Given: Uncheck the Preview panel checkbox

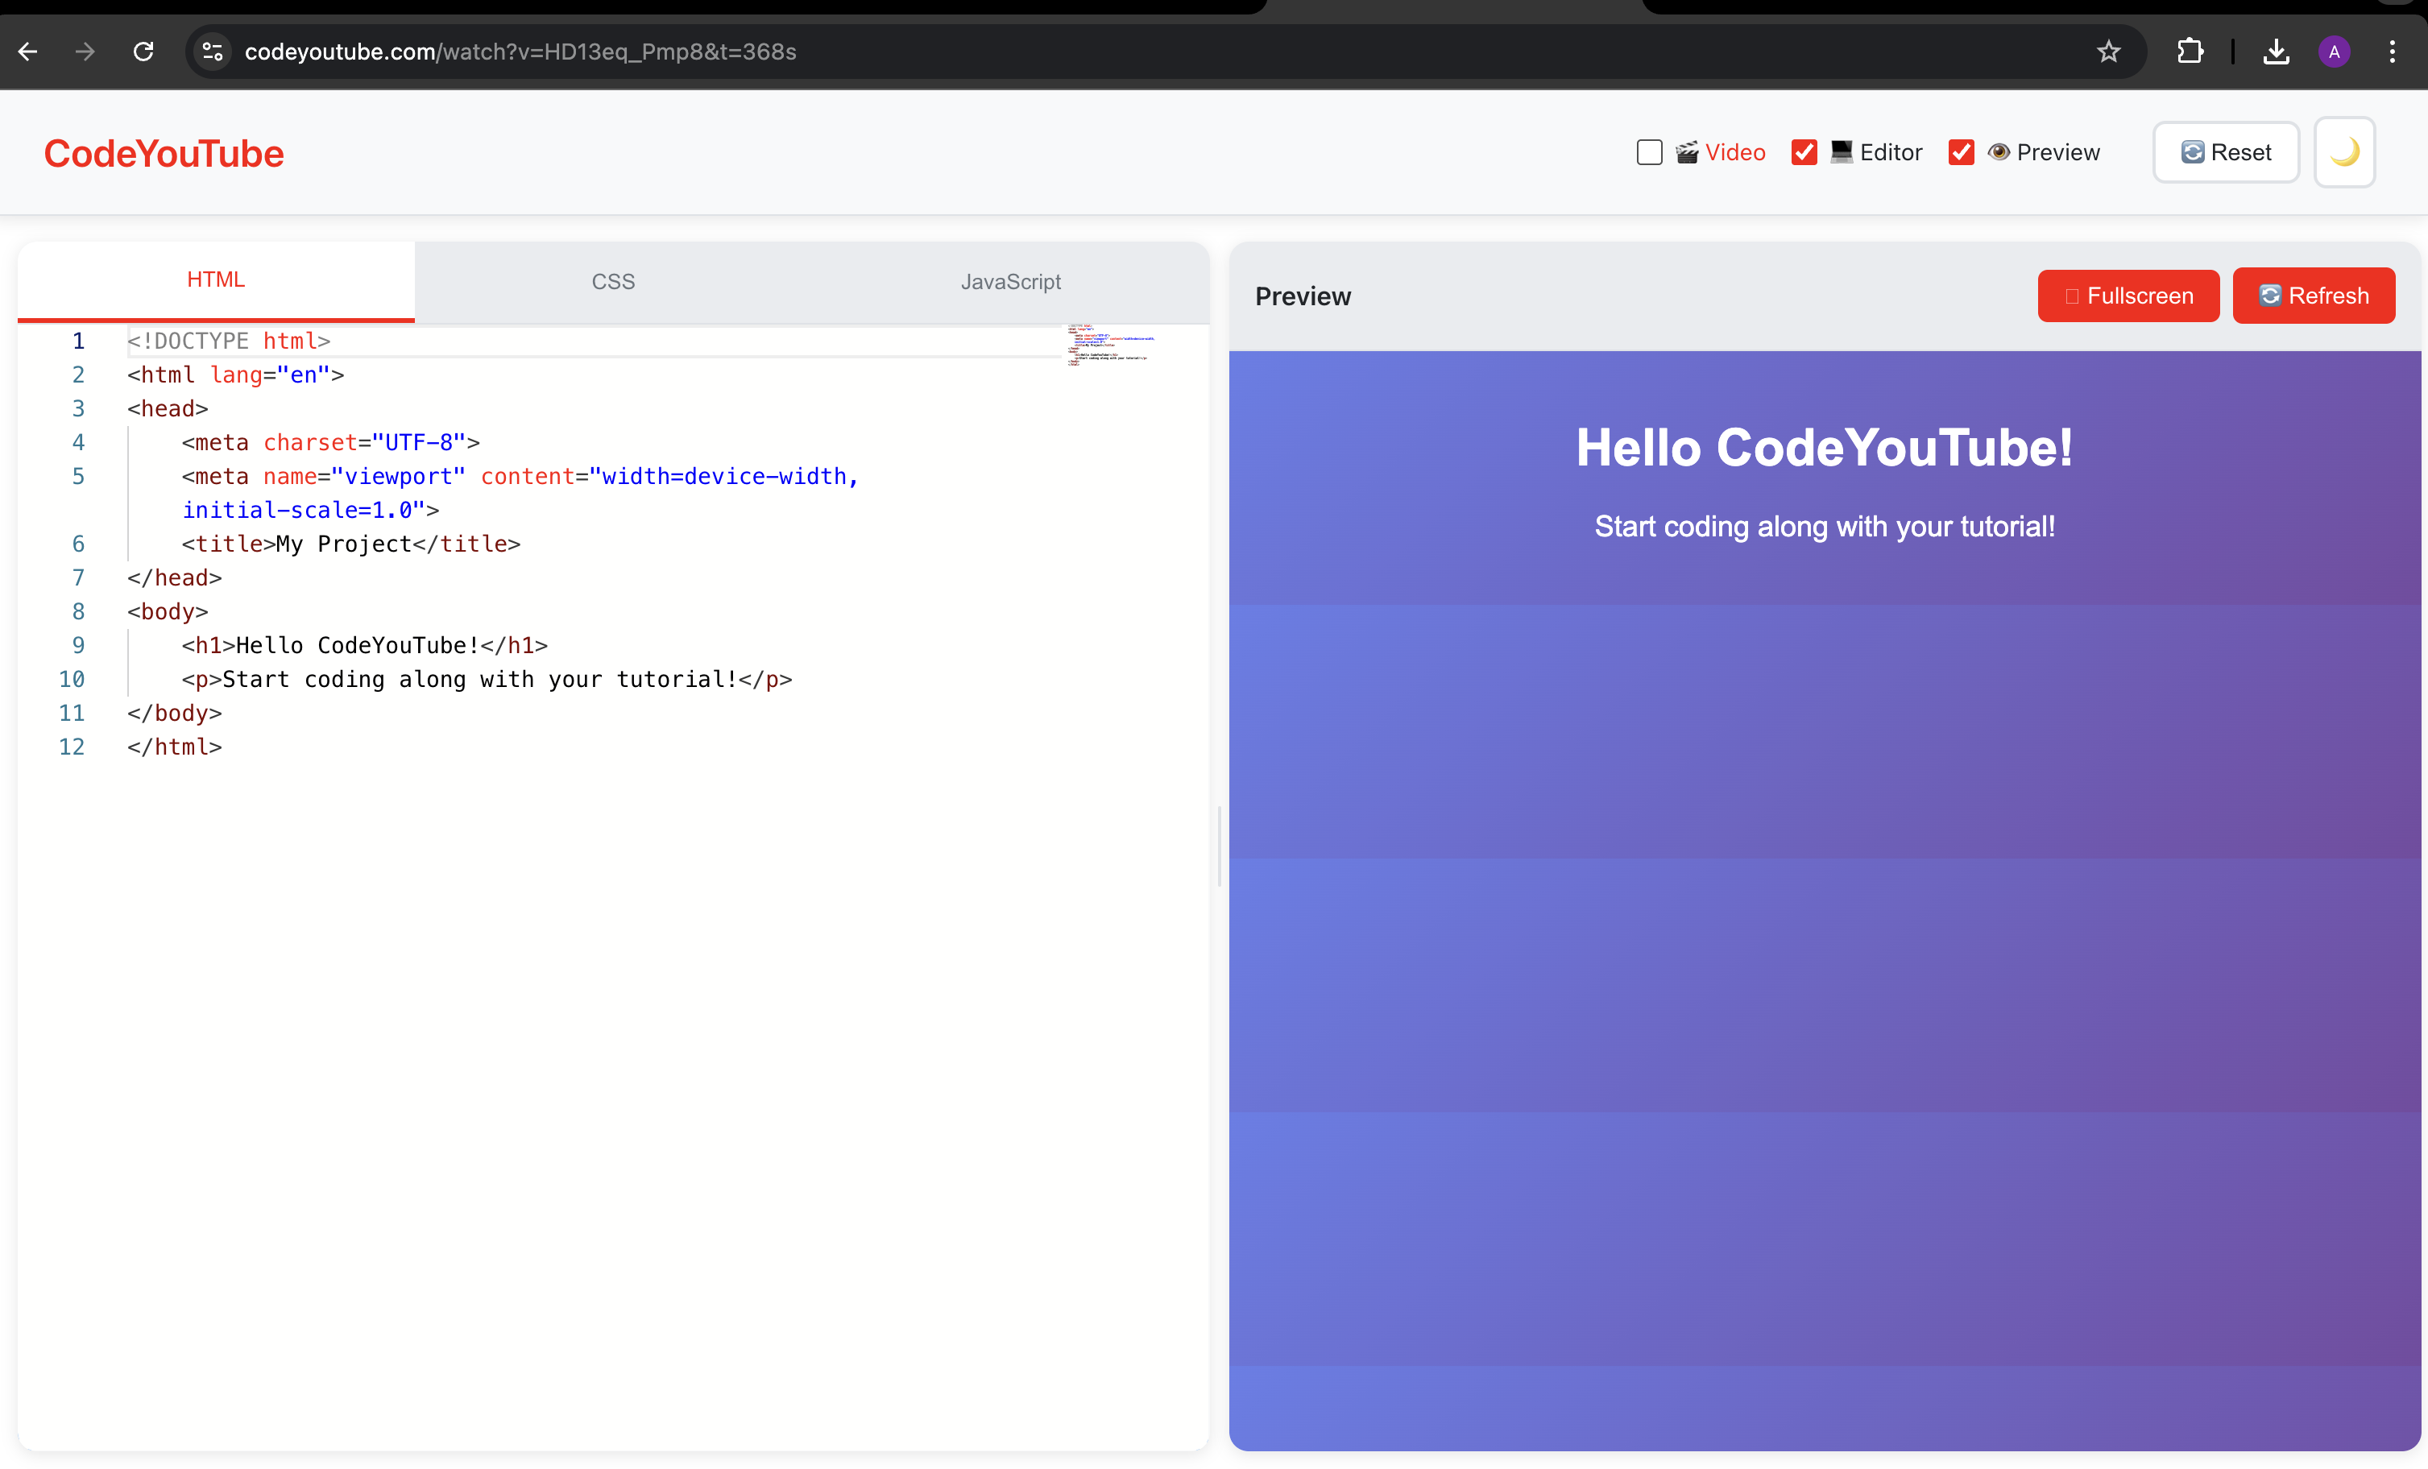Looking at the screenshot, I should pos(1960,153).
